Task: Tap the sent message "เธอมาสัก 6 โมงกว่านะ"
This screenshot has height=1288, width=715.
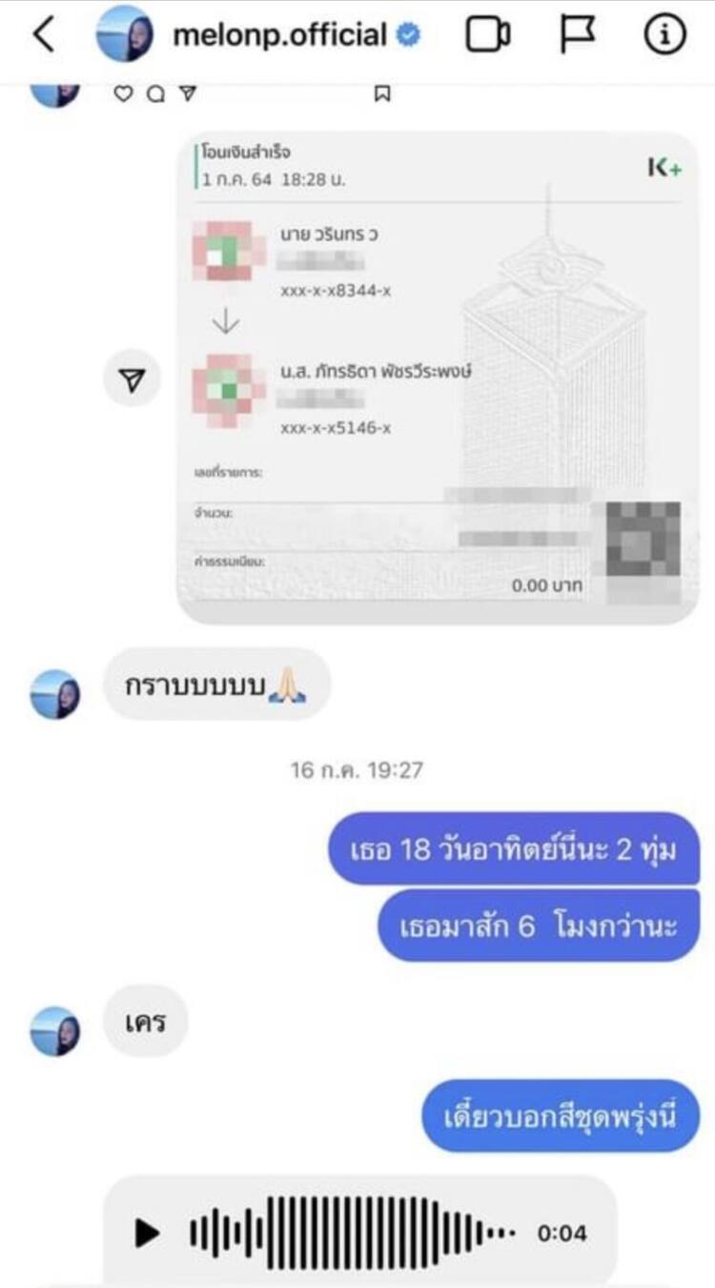Action: click(539, 925)
